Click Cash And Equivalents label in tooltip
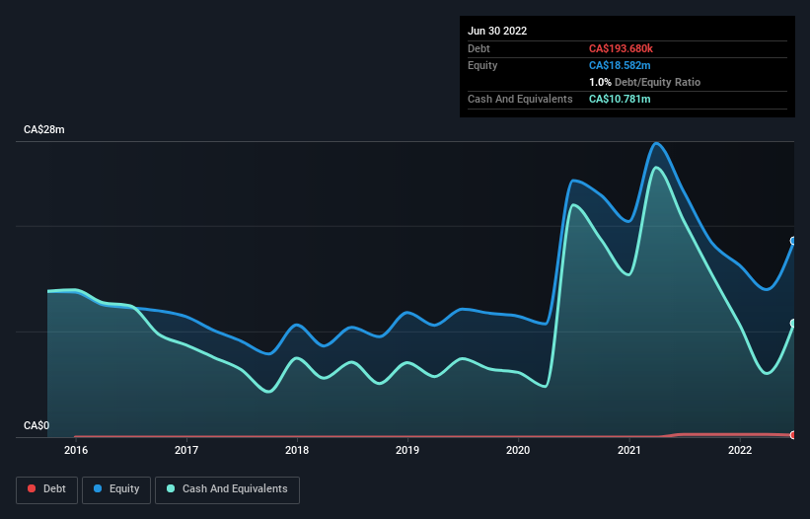 520,99
